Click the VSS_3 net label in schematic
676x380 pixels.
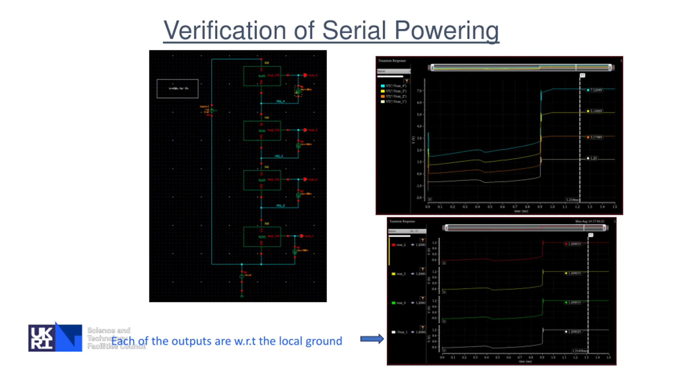pyautogui.click(x=279, y=156)
